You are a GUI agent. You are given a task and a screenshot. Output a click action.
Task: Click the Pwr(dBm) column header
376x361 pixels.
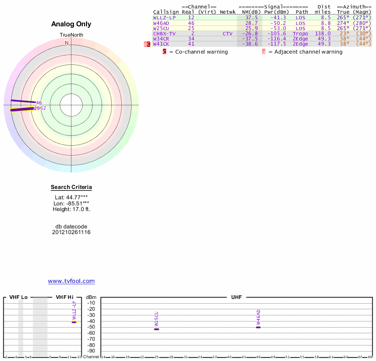click(x=276, y=12)
